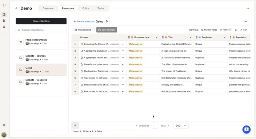Open the chat support bubble
Viewport: 256px width, 139px height.
pyautogui.click(x=247, y=130)
